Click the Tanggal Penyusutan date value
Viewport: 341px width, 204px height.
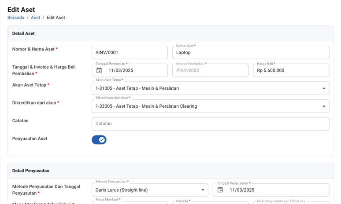(x=242, y=190)
